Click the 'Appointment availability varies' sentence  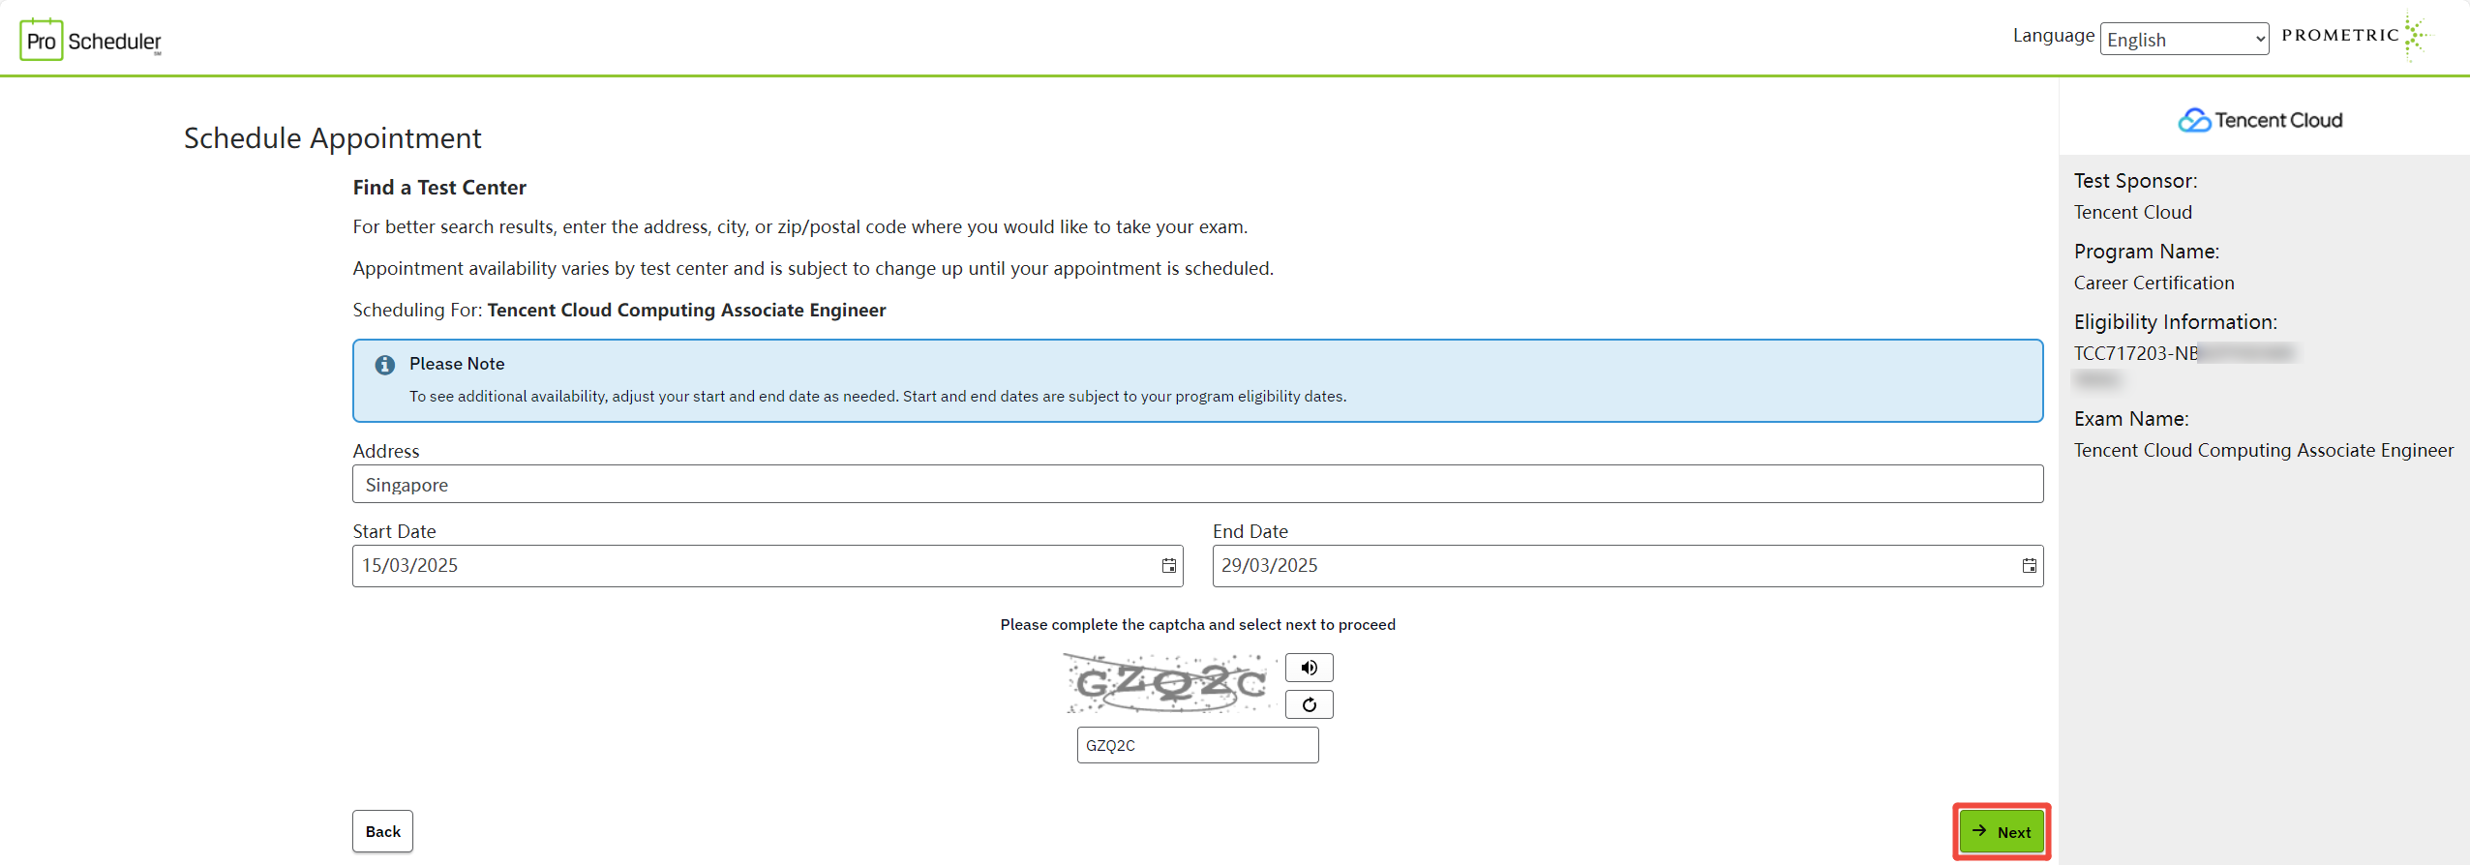pos(813,269)
